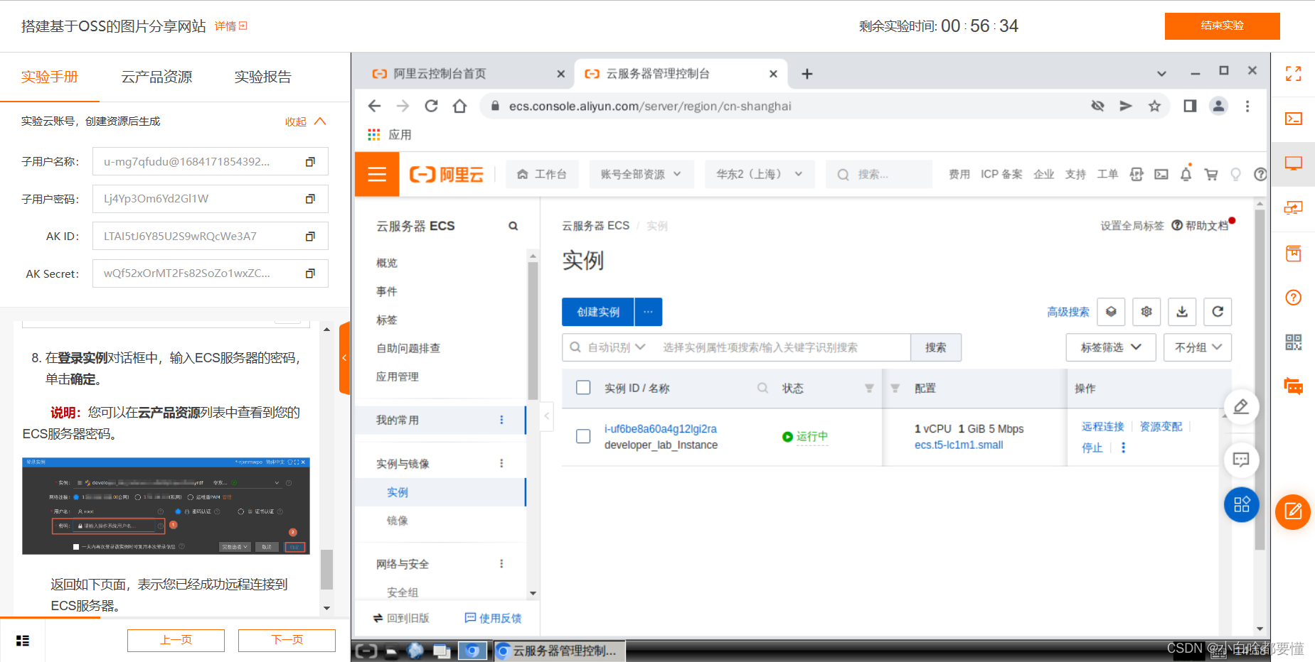Open the manual table-of-contents list icon
1315x662 pixels.
23,641
